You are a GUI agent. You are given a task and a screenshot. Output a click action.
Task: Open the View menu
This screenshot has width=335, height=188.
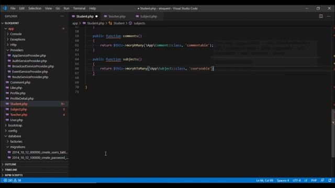[x=49, y=8]
